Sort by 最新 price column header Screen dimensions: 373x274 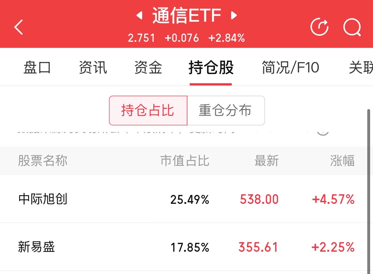coord(267,161)
